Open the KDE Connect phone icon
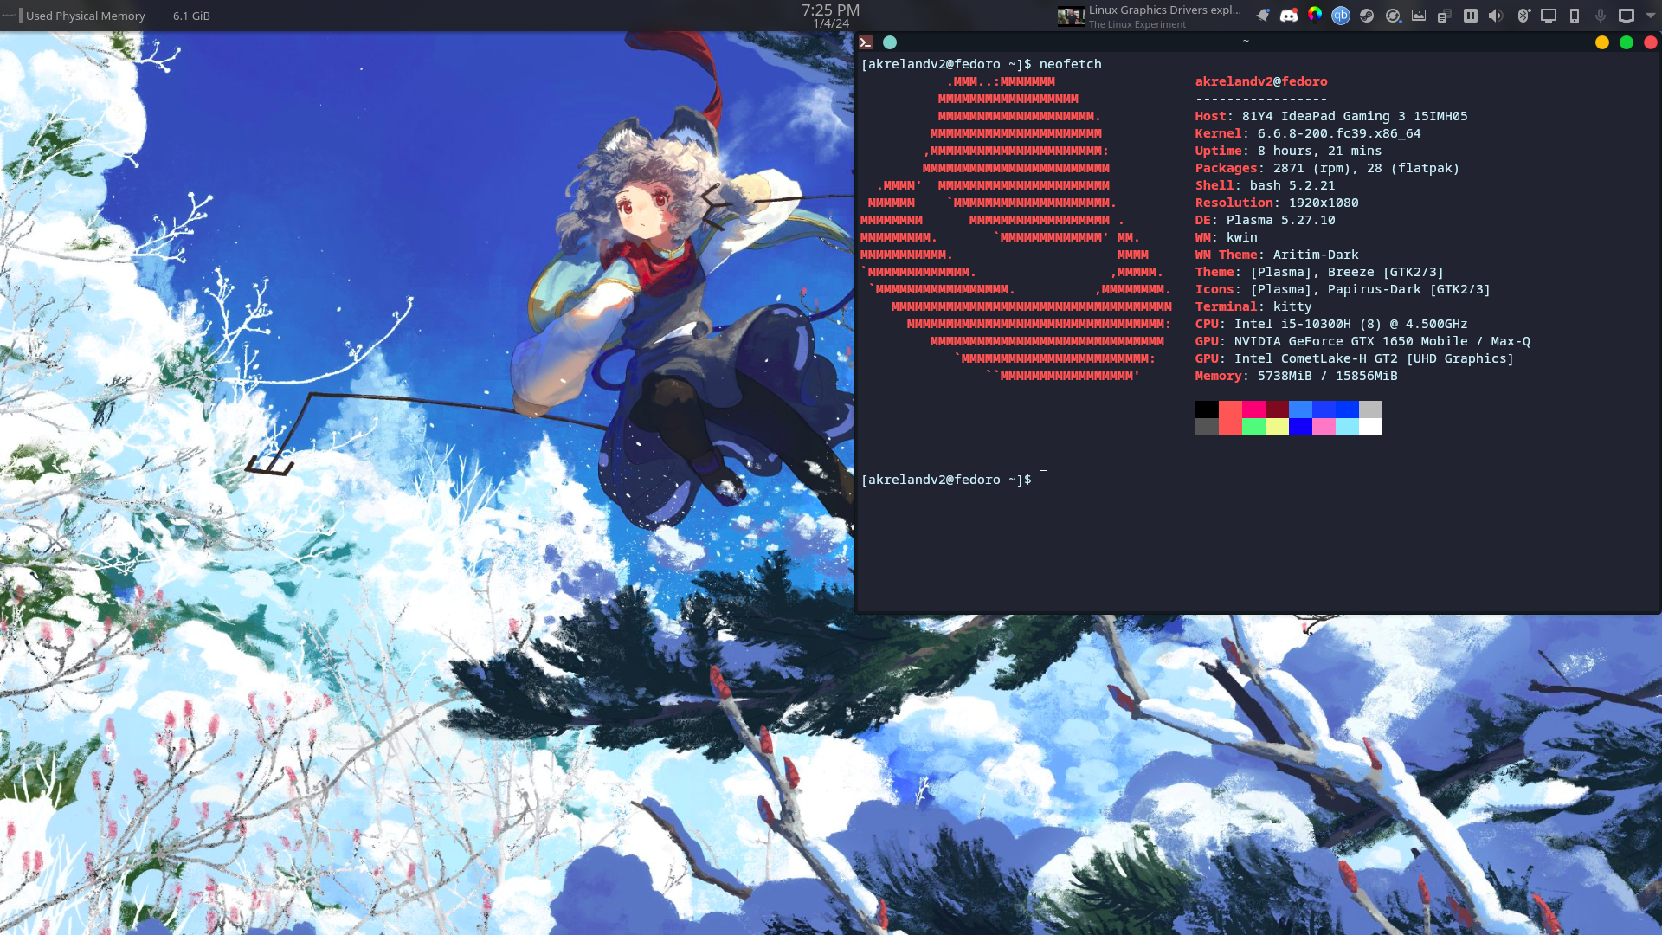This screenshot has height=935, width=1662. click(x=1575, y=16)
